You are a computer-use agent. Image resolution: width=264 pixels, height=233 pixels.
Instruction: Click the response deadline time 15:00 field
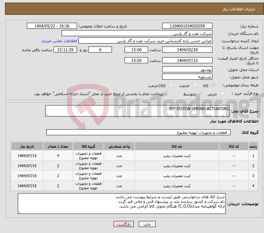(x=136, y=50)
